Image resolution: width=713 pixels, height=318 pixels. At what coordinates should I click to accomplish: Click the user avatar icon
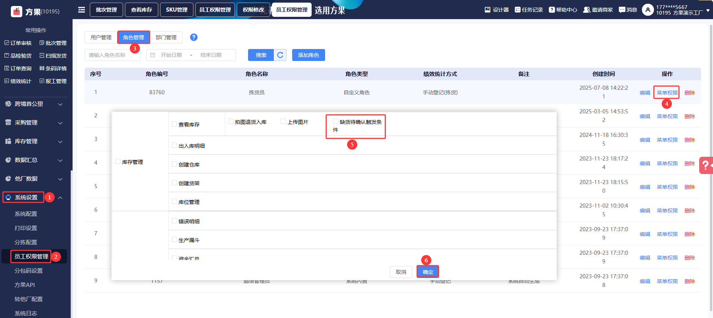click(x=648, y=10)
